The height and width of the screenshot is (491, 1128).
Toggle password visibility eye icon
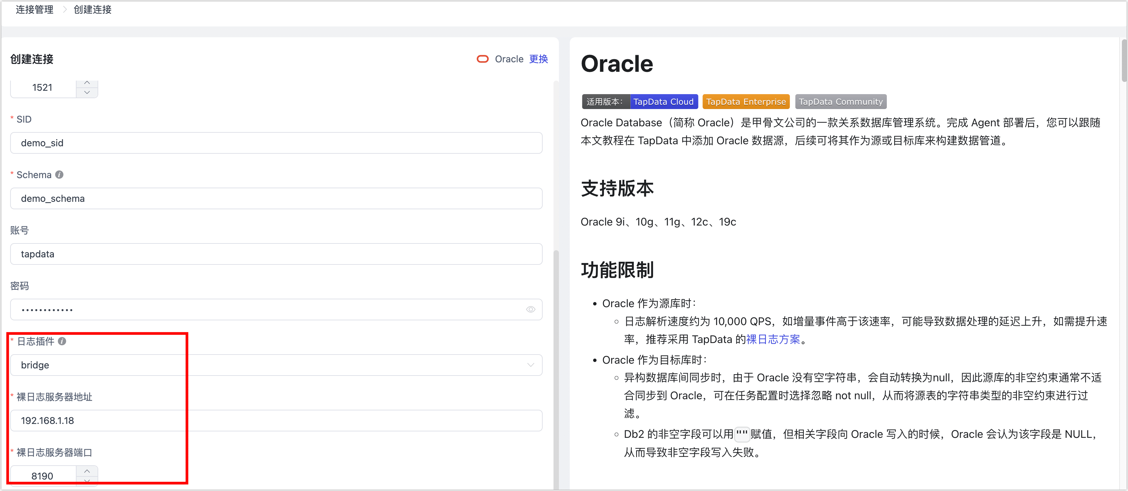coord(530,309)
